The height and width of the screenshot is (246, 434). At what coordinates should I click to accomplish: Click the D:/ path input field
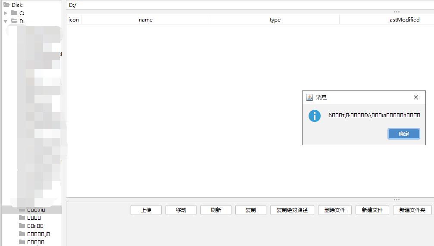pyautogui.click(x=250, y=5)
